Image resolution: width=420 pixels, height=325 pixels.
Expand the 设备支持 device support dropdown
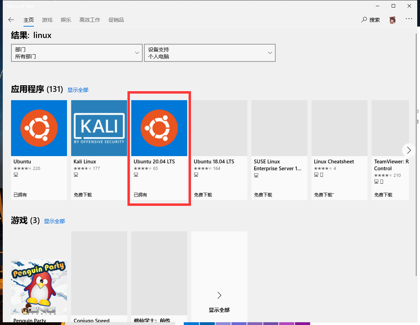pos(210,53)
